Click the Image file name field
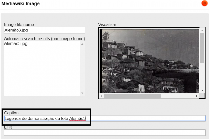The height and width of the screenshot is (139, 210). click(x=44, y=30)
